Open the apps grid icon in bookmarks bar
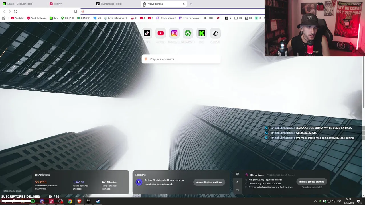Image resolution: width=365 pixels, height=205 pixels. (x=4, y=18)
